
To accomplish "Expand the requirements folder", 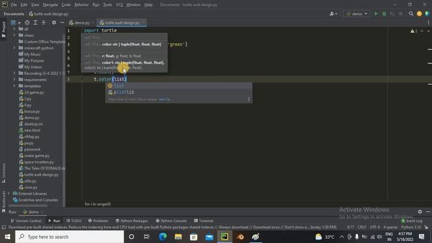I will (x=14, y=80).
